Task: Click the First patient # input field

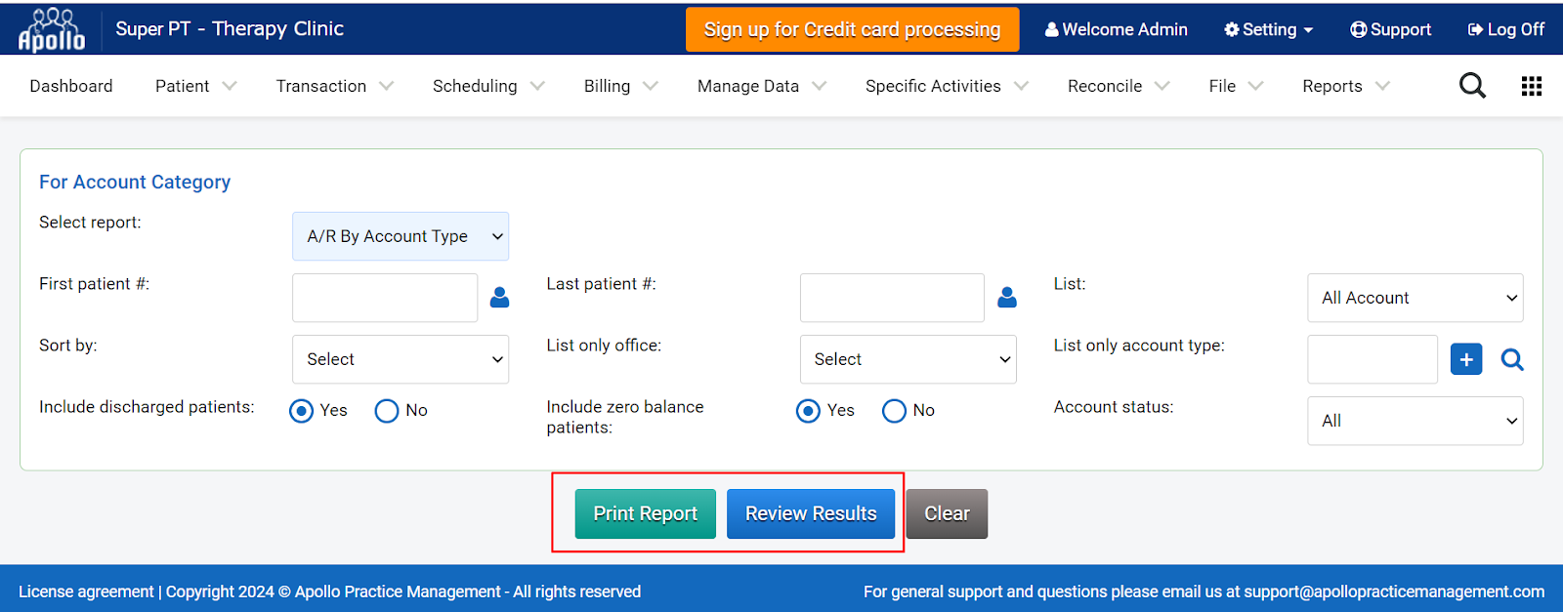Action: coord(385,298)
